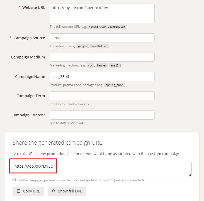The width and height of the screenshot is (204, 201).
Task: Select the Campaign Name input box
Action: 102,77
